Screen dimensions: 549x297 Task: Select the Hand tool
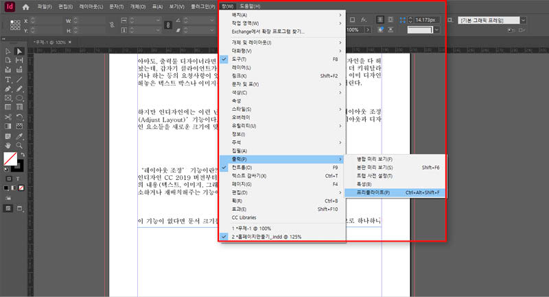8,145
